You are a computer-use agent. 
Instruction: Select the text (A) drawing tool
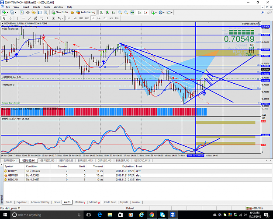pyautogui.click(x=47, y=18)
